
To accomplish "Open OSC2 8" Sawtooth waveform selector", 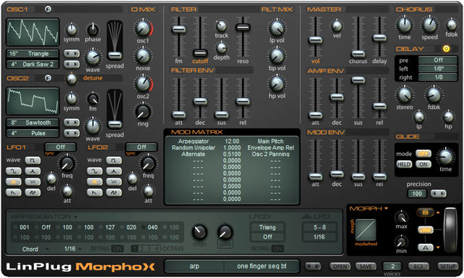I will (x=33, y=123).
